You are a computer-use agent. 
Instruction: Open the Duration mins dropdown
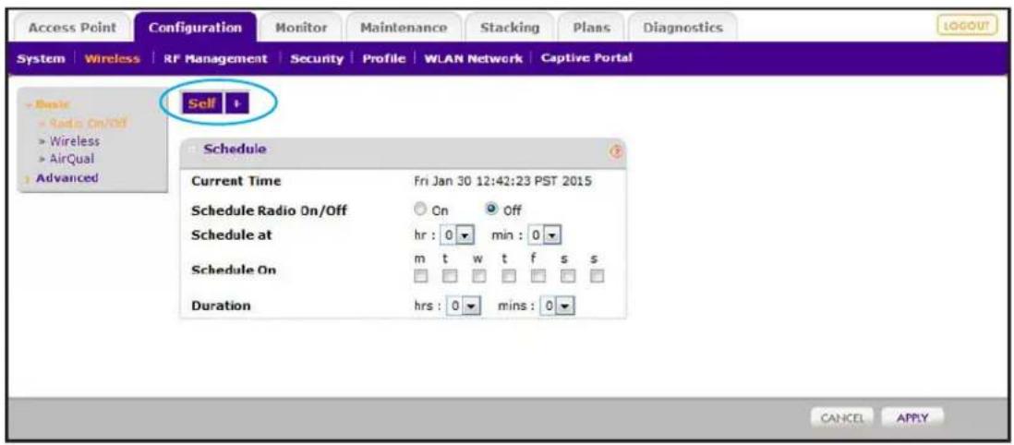(x=558, y=306)
